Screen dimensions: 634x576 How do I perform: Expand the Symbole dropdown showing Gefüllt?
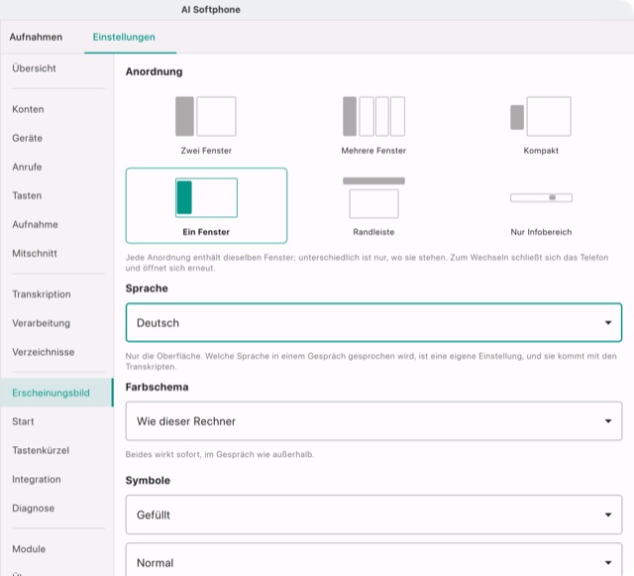pos(373,515)
